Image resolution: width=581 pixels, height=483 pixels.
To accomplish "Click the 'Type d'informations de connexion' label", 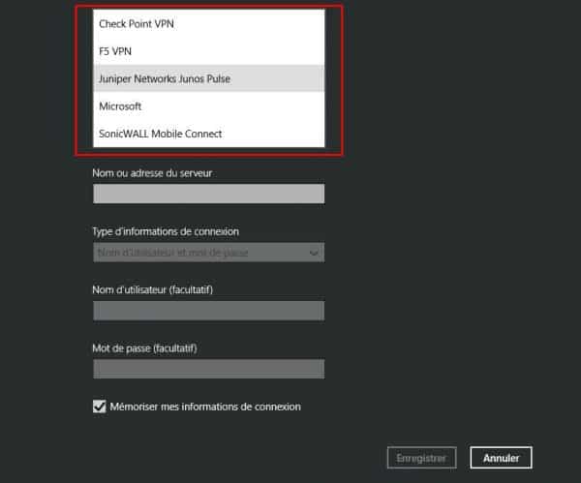I will (166, 231).
